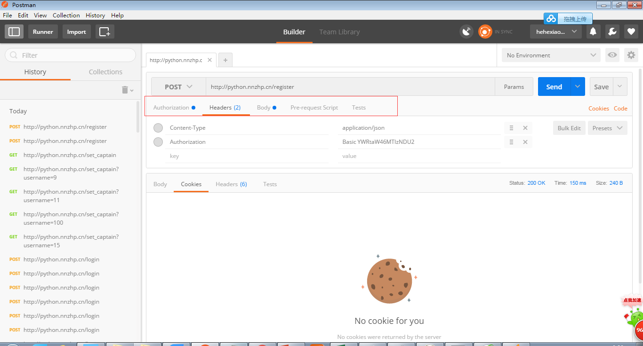
Task: Open the Presets dropdown
Action: coord(607,128)
